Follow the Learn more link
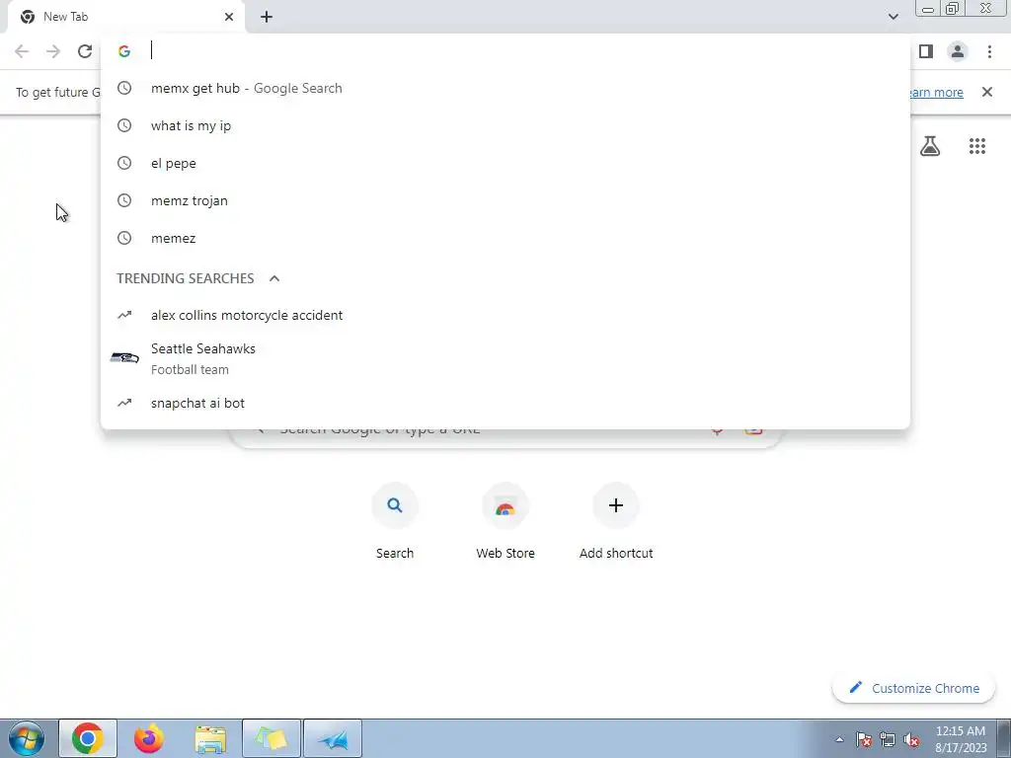Image resolution: width=1011 pixels, height=758 pixels. (936, 92)
